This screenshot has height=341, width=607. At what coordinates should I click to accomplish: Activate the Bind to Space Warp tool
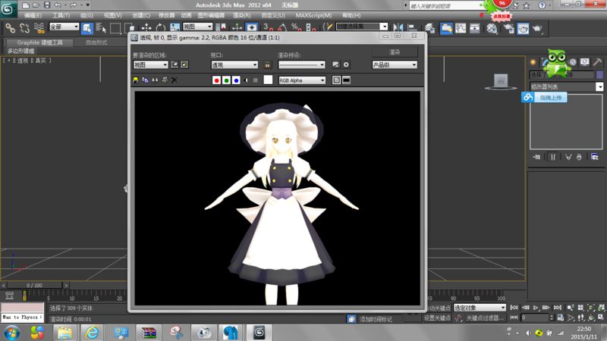(x=39, y=28)
